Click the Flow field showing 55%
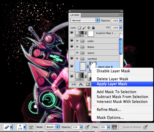Screen dimensions: 154x132 pyautogui.click(x=103, y=127)
